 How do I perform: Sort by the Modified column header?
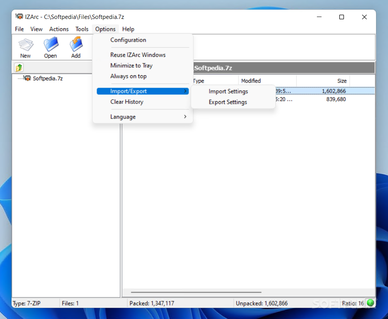[x=267, y=81]
